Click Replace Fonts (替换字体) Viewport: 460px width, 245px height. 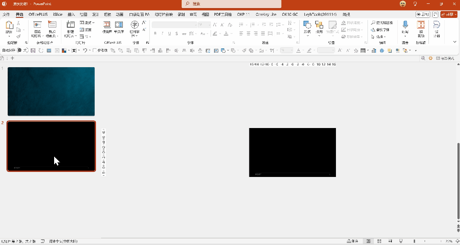click(x=380, y=30)
